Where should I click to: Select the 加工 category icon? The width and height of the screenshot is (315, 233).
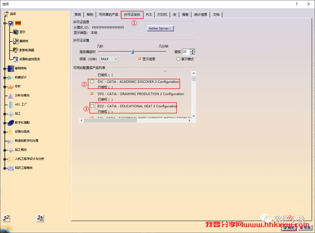click(11, 114)
